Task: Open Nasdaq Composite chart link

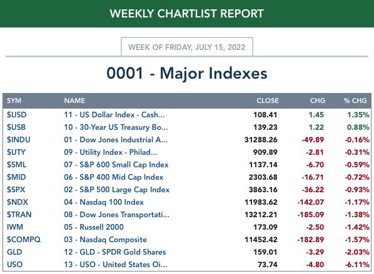Action: 105,240
